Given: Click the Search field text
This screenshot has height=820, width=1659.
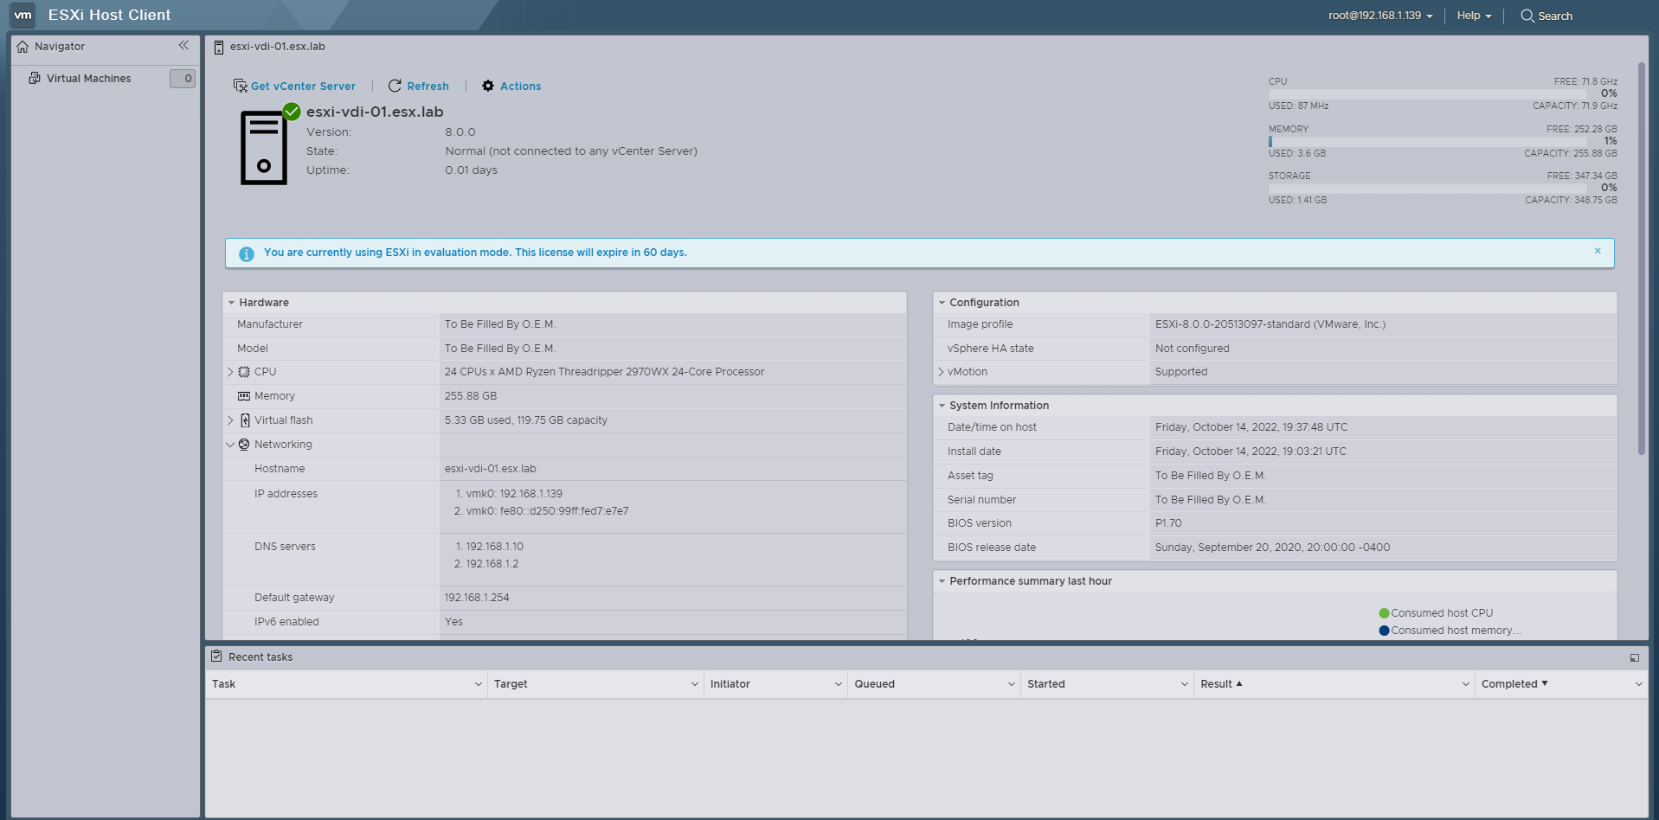Looking at the screenshot, I should coord(1555,16).
